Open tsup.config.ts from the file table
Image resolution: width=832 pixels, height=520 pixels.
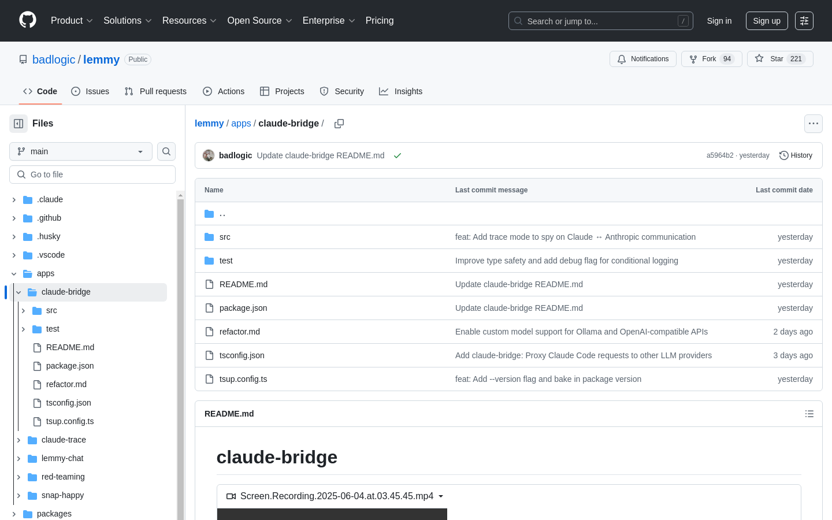click(243, 379)
